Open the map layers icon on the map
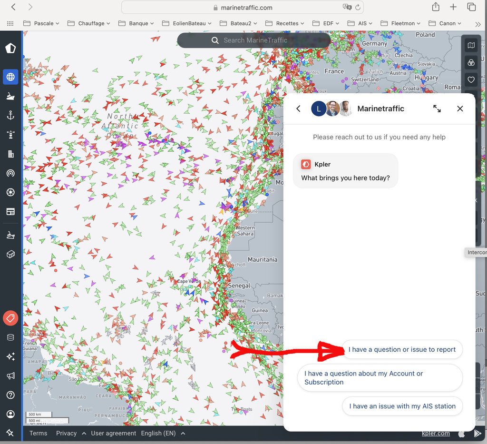Viewport: 487px width, 444px height. pyautogui.click(x=471, y=45)
